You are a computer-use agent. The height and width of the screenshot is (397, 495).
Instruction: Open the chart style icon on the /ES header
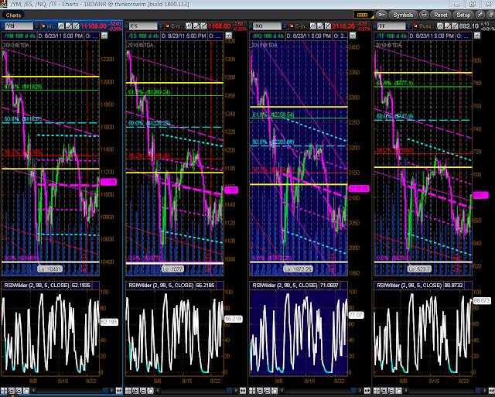189,26
